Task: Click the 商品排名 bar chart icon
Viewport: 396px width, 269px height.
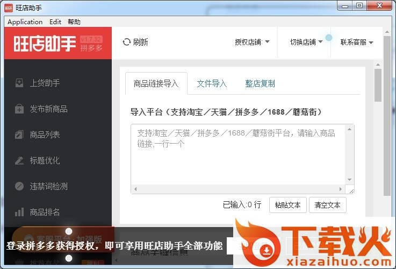Action: click(19, 212)
